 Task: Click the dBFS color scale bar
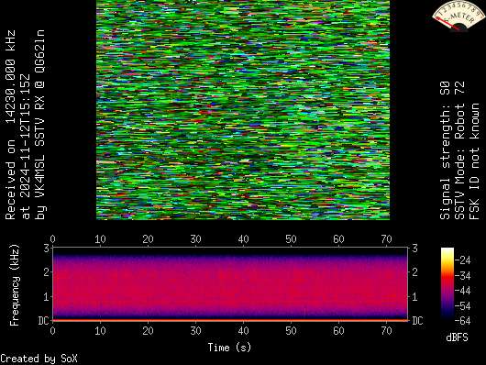pyautogui.click(x=447, y=283)
